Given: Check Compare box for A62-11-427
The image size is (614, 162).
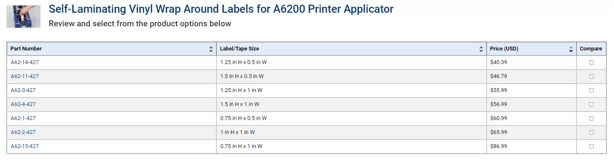Looking at the screenshot, I should [x=591, y=76].
